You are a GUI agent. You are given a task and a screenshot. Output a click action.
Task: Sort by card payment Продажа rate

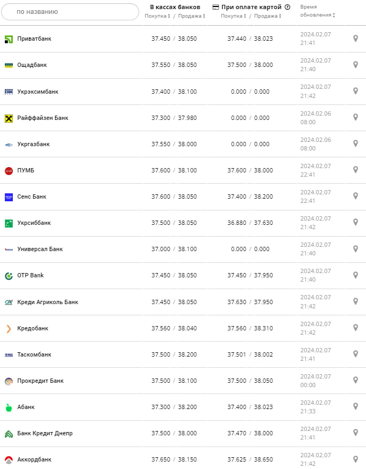[x=267, y=16]
